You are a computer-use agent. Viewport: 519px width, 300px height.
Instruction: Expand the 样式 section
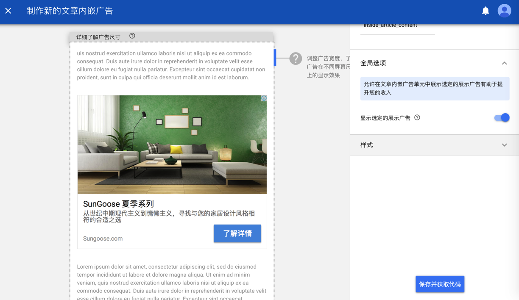click(504, 145)
